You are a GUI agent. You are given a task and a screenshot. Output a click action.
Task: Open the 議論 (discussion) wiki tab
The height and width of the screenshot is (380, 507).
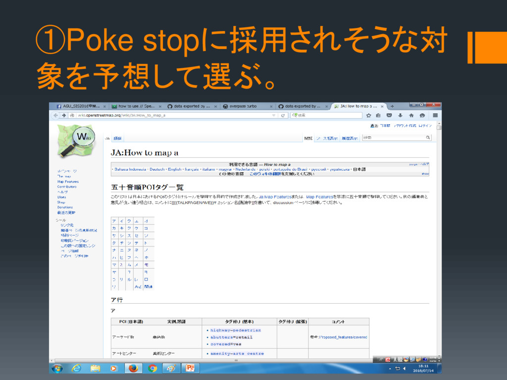click(x=117, y=139)
